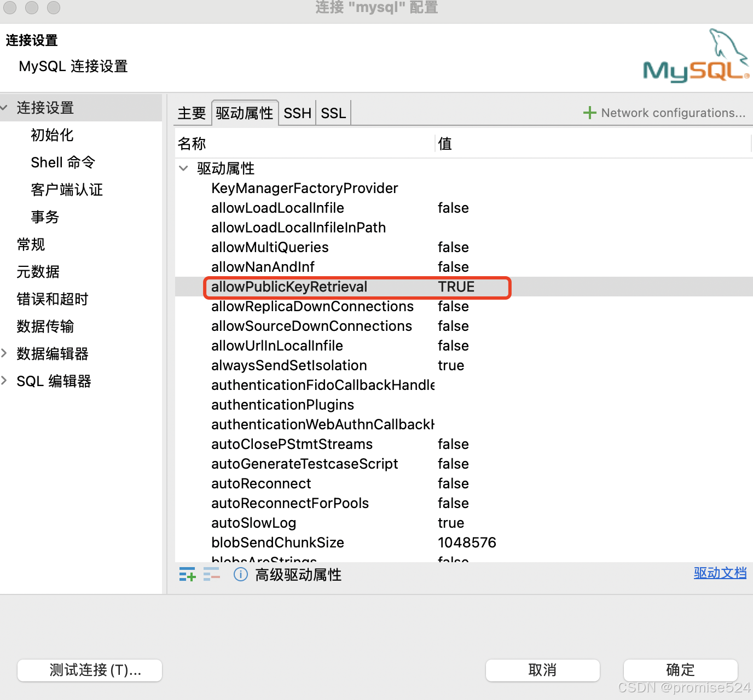
Task: Select the allowPublicKeyRetrieval property name
Action: click(289, 287)
